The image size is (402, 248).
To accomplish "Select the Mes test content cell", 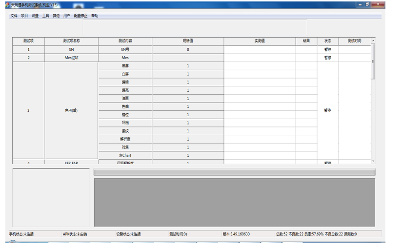I will 125,58.
